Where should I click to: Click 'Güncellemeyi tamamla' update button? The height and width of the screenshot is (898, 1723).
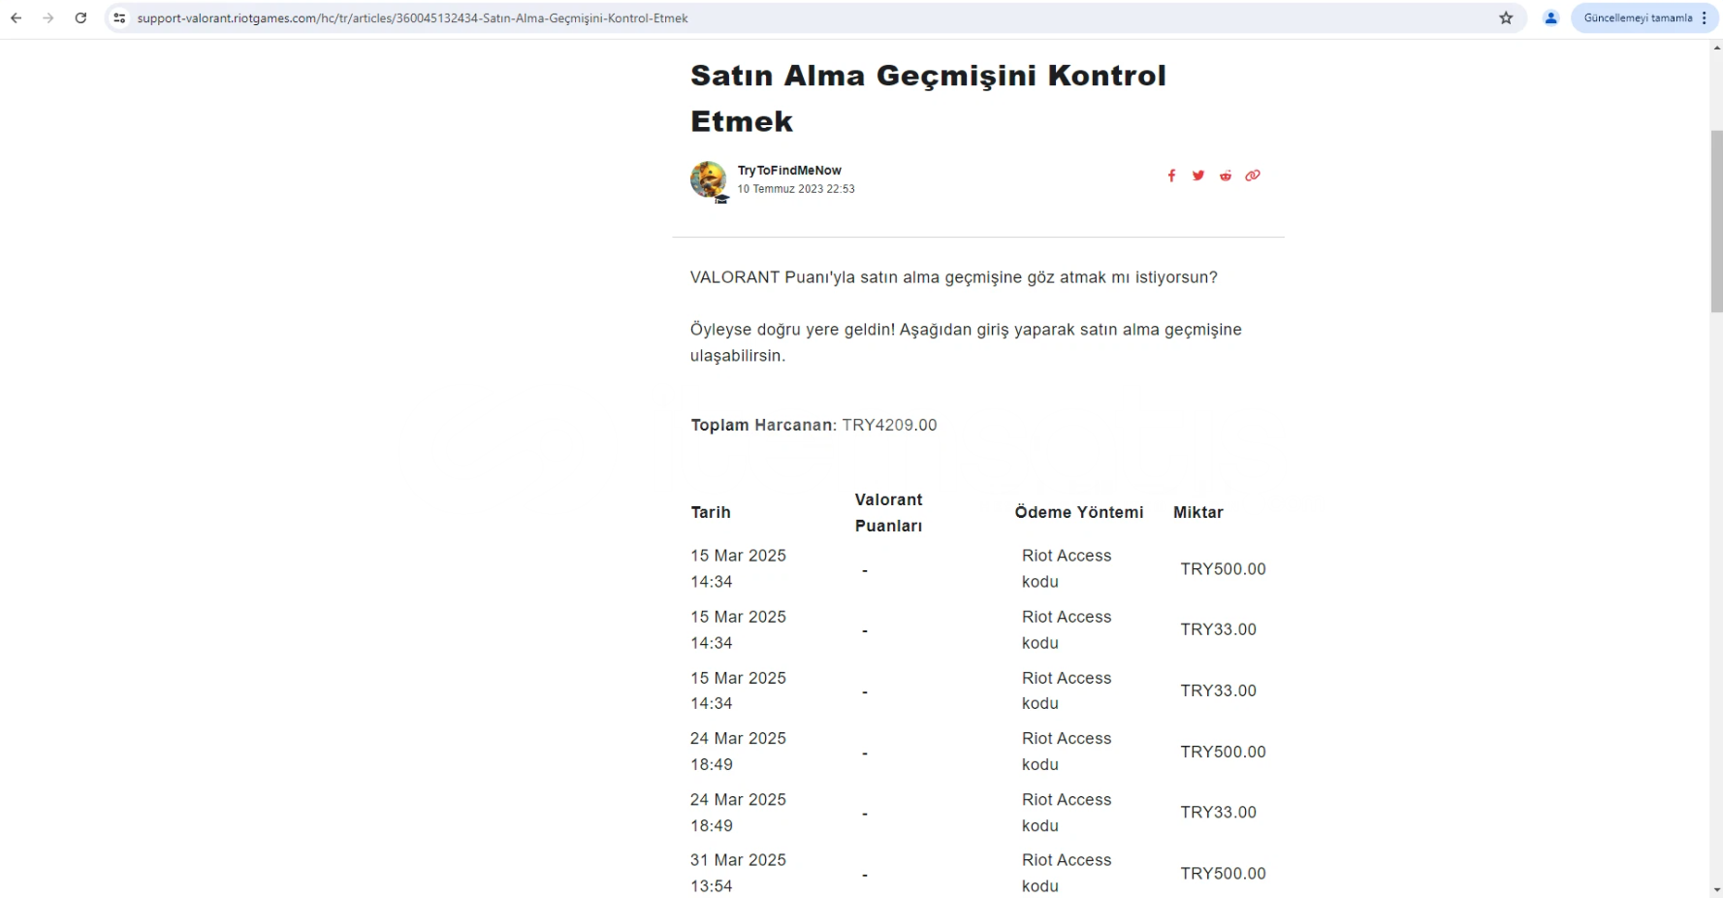1638,18
